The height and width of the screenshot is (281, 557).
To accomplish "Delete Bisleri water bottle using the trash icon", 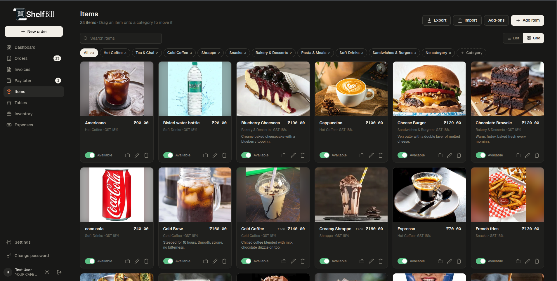I will click(x=224, y=155).
